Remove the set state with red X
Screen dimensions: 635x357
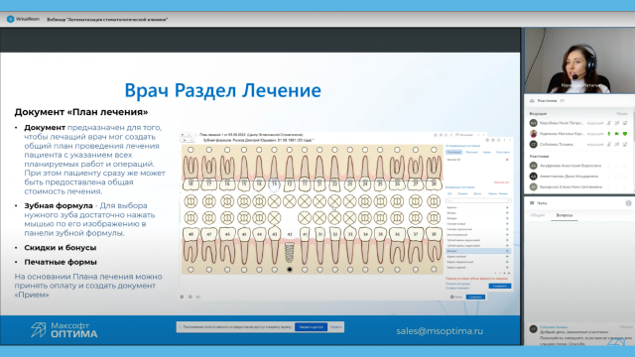pos(507,160)
